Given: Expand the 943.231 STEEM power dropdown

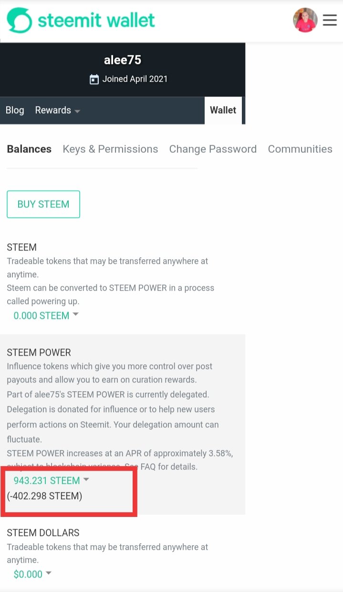Looking at the screenshot, I should pyautogui.click(x=51, y=481).
